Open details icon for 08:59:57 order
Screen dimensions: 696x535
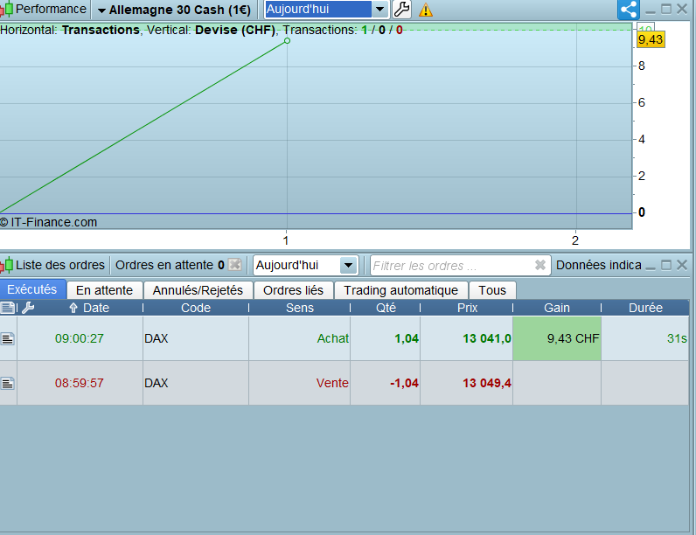click(8, 383)
